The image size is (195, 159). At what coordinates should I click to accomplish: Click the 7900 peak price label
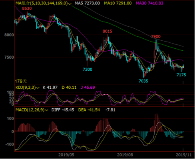pos(156,36)
